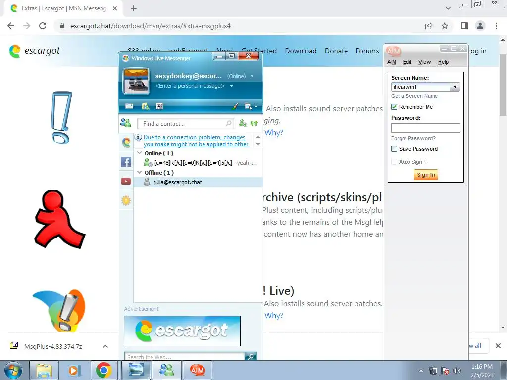Click the web search magnifier button in Messenger
Image resolution: width=507 pixels, height=380 pixels.
(x=251, y=356)
